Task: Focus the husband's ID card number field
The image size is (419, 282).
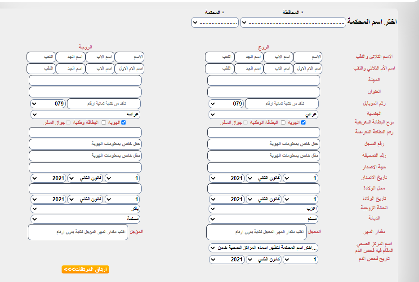Action: (x=263, y=132)
